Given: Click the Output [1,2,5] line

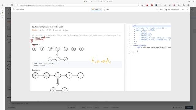Looking at the screenshot, I should click(x=40, y=65).
